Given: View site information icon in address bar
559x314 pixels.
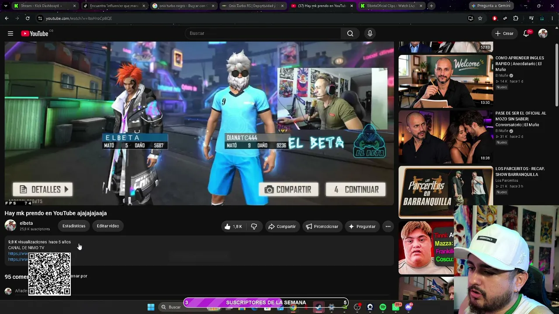Looking at the screenshot, I should pyautogui.click(x=40, y=18).
